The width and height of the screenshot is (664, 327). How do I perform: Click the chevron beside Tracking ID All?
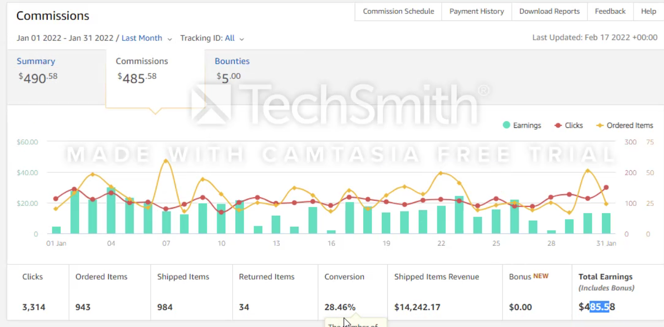click(242, 39)
